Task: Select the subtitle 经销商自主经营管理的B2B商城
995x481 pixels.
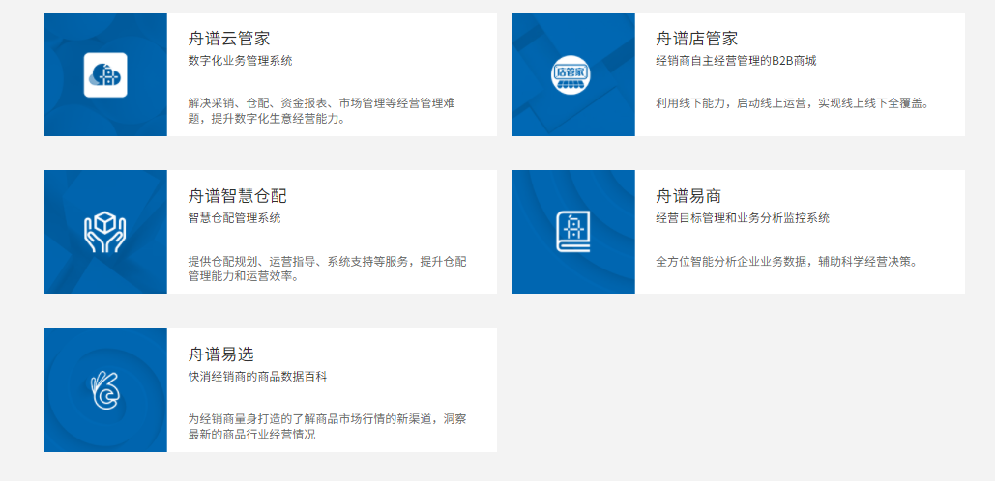Action: coord(736,61)
